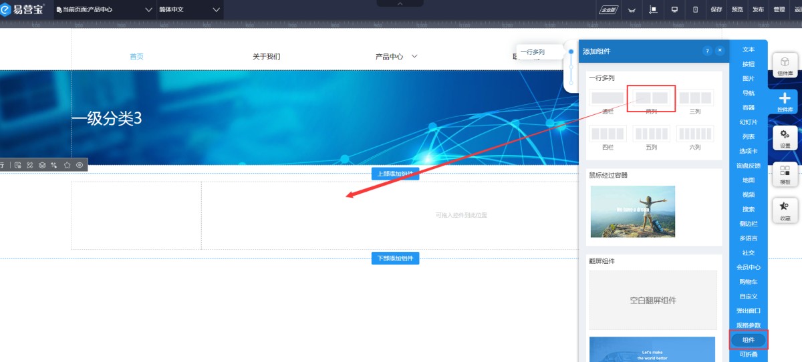The image size is (802, 362).
Task: Switch to desktop monitor view
Action: tap(674, 9)
